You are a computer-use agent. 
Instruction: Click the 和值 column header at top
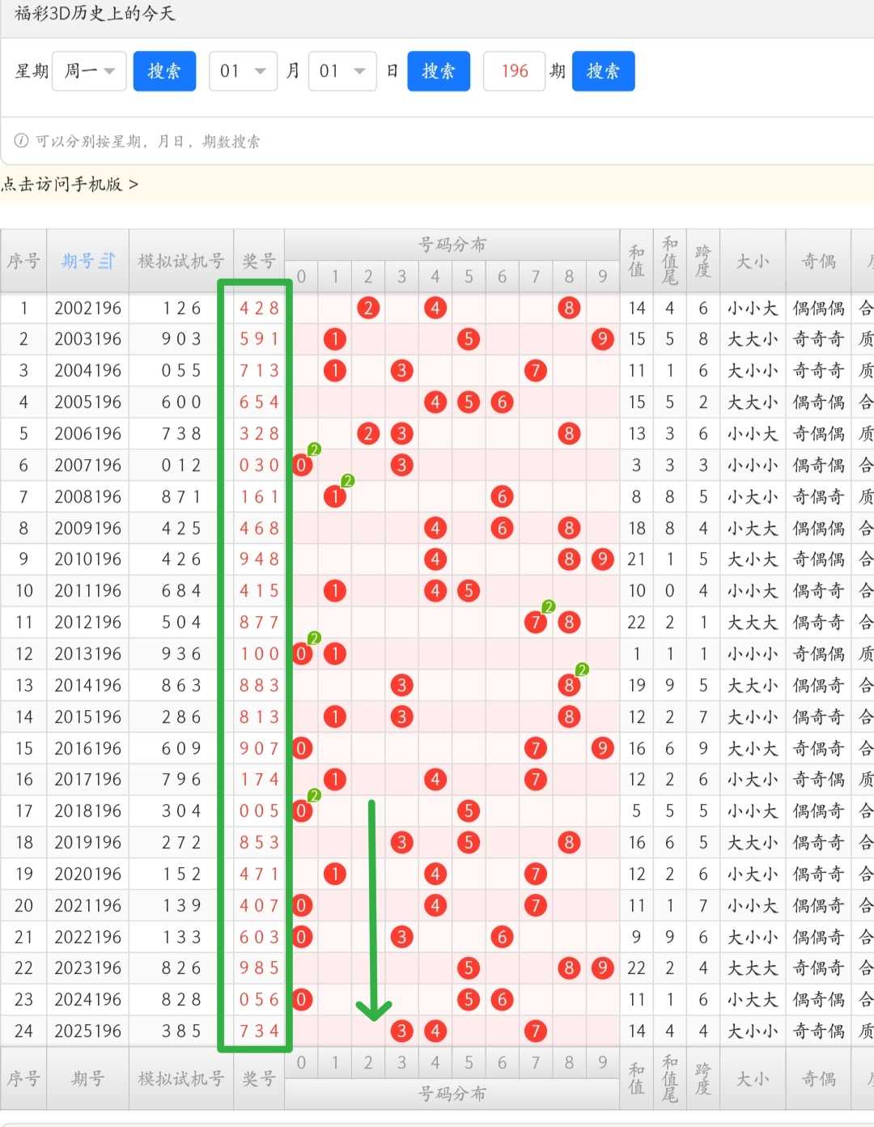click(x=637, y=261)
